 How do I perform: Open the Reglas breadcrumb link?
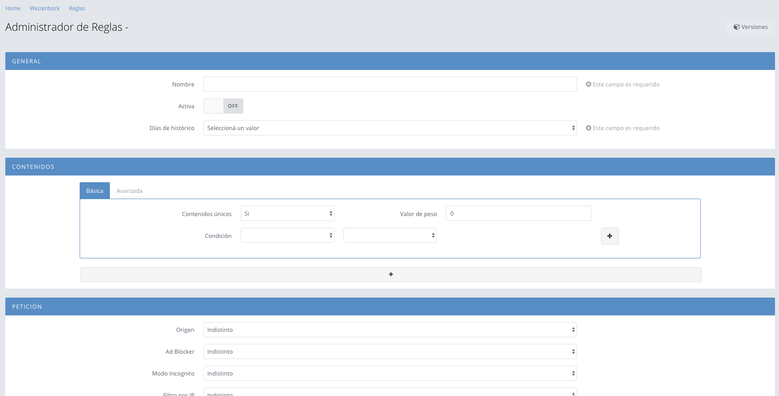pos(77,8)
